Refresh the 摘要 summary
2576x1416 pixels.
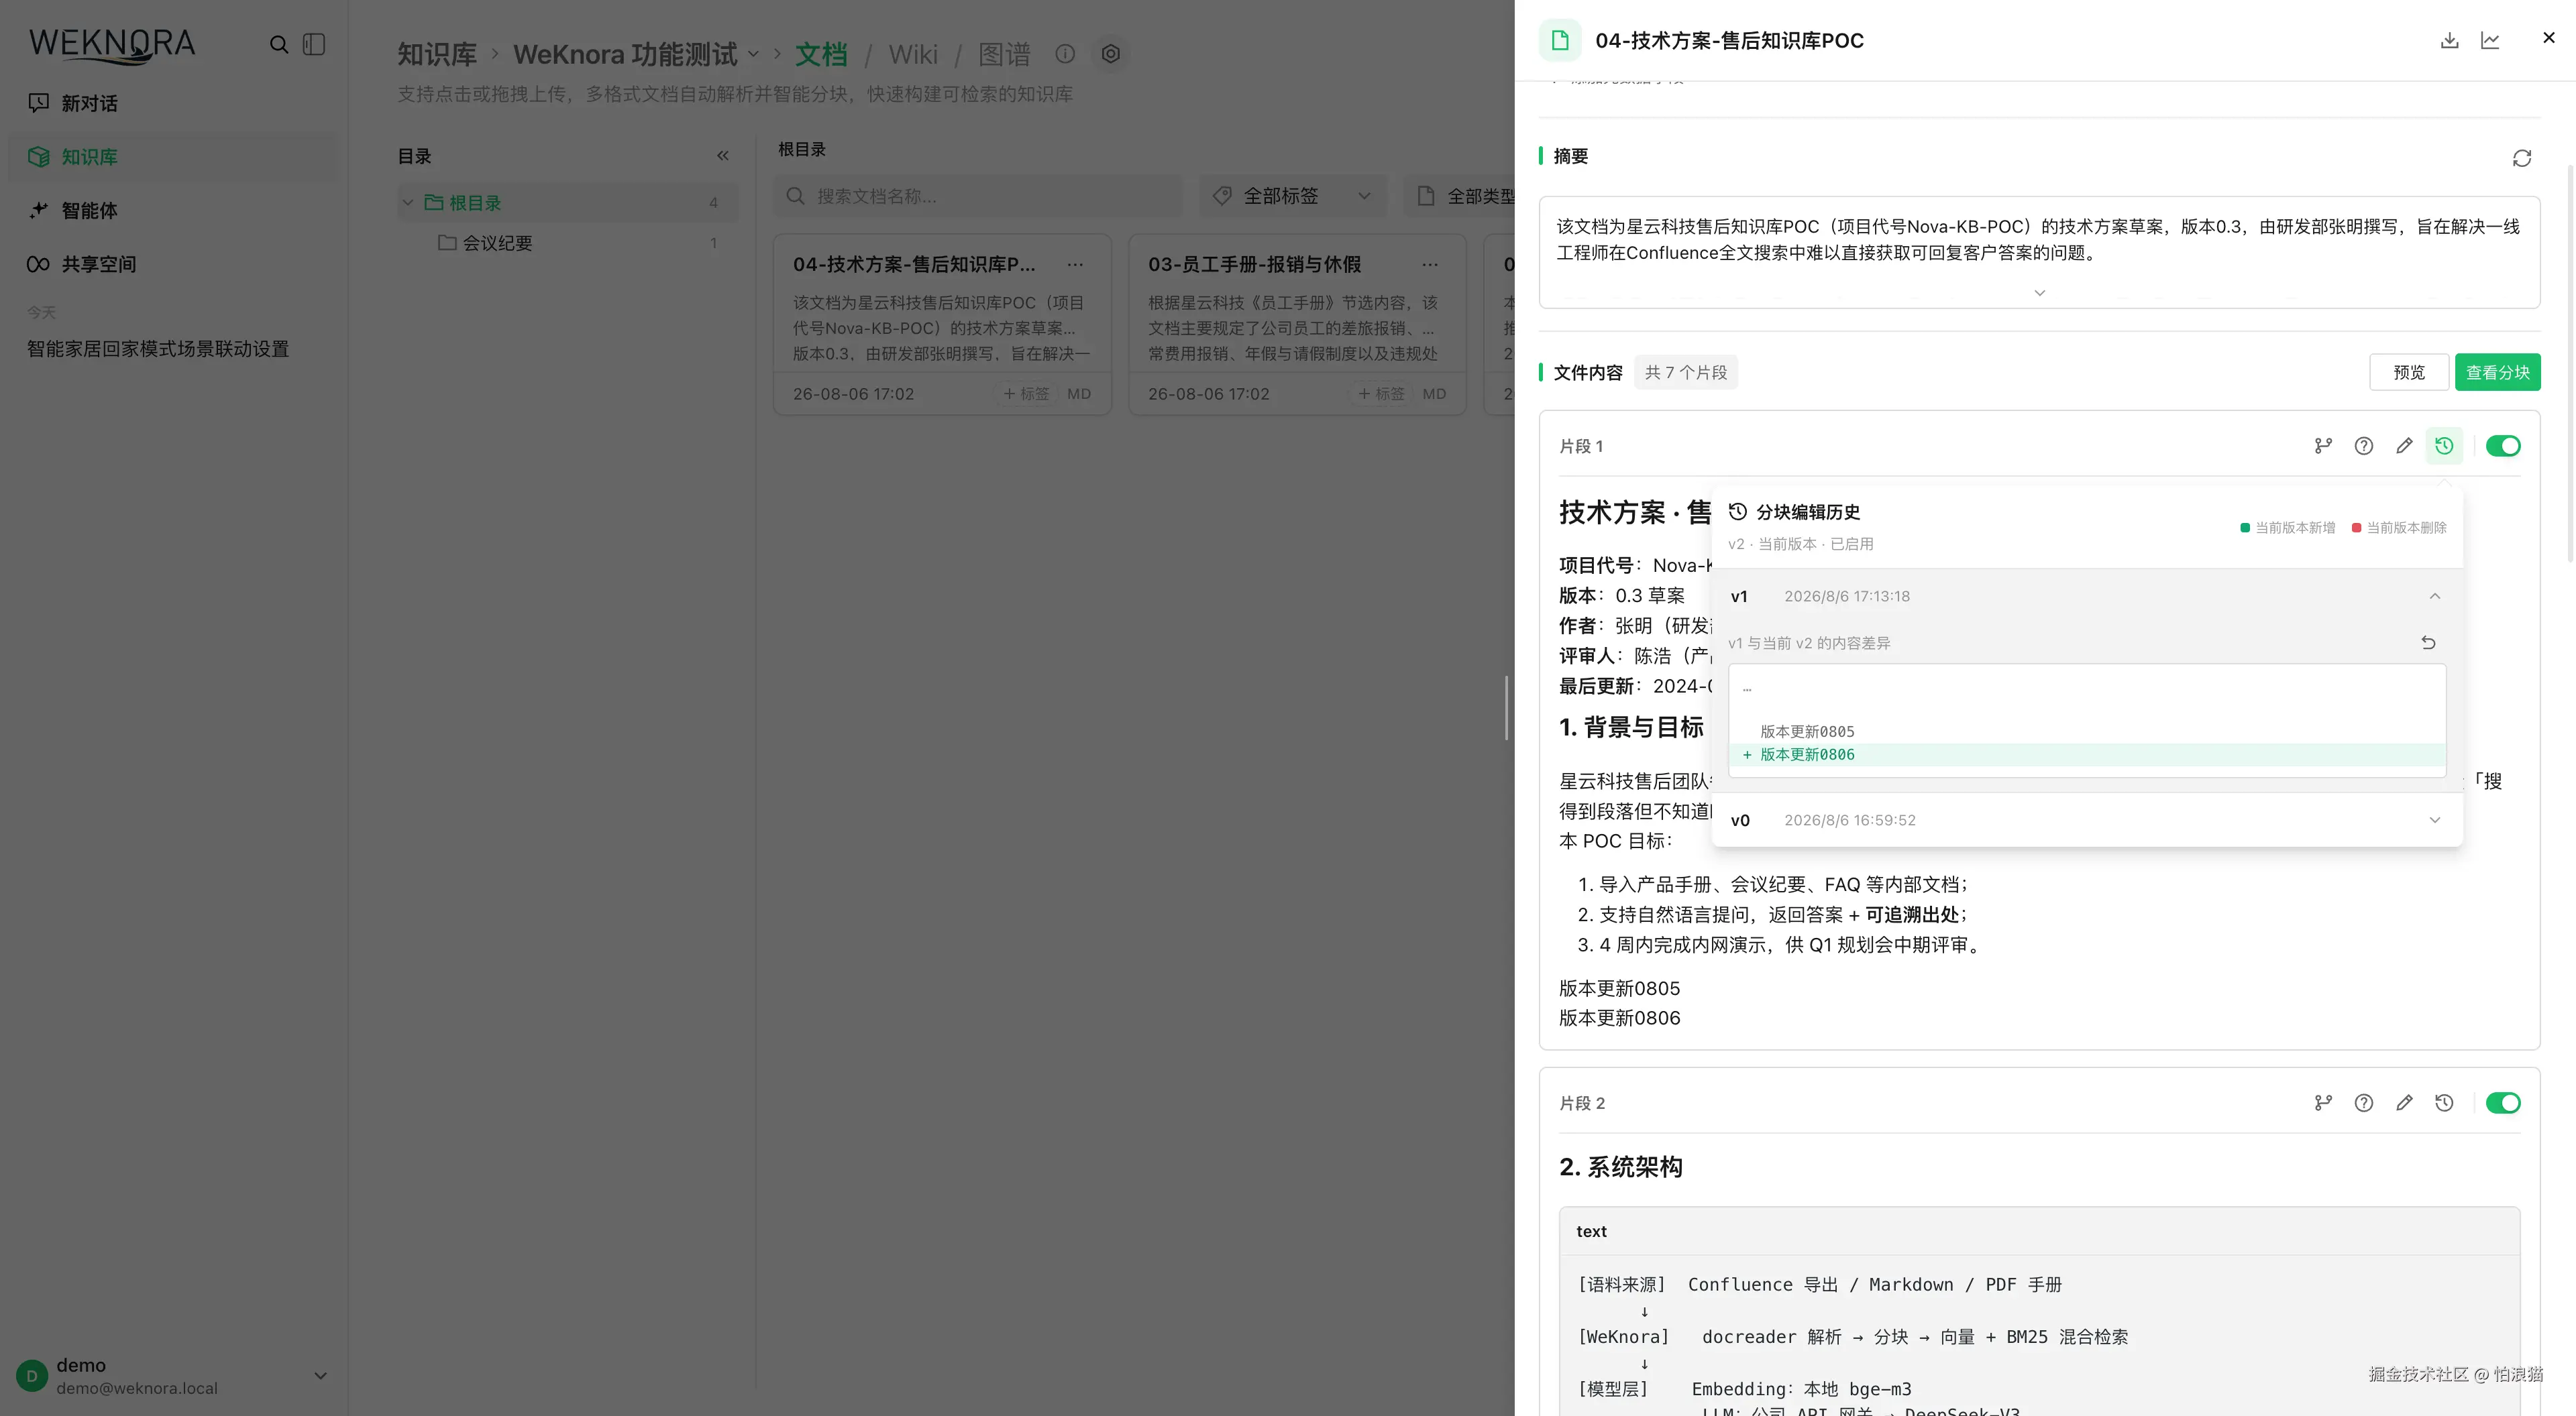pos(2521,158)
